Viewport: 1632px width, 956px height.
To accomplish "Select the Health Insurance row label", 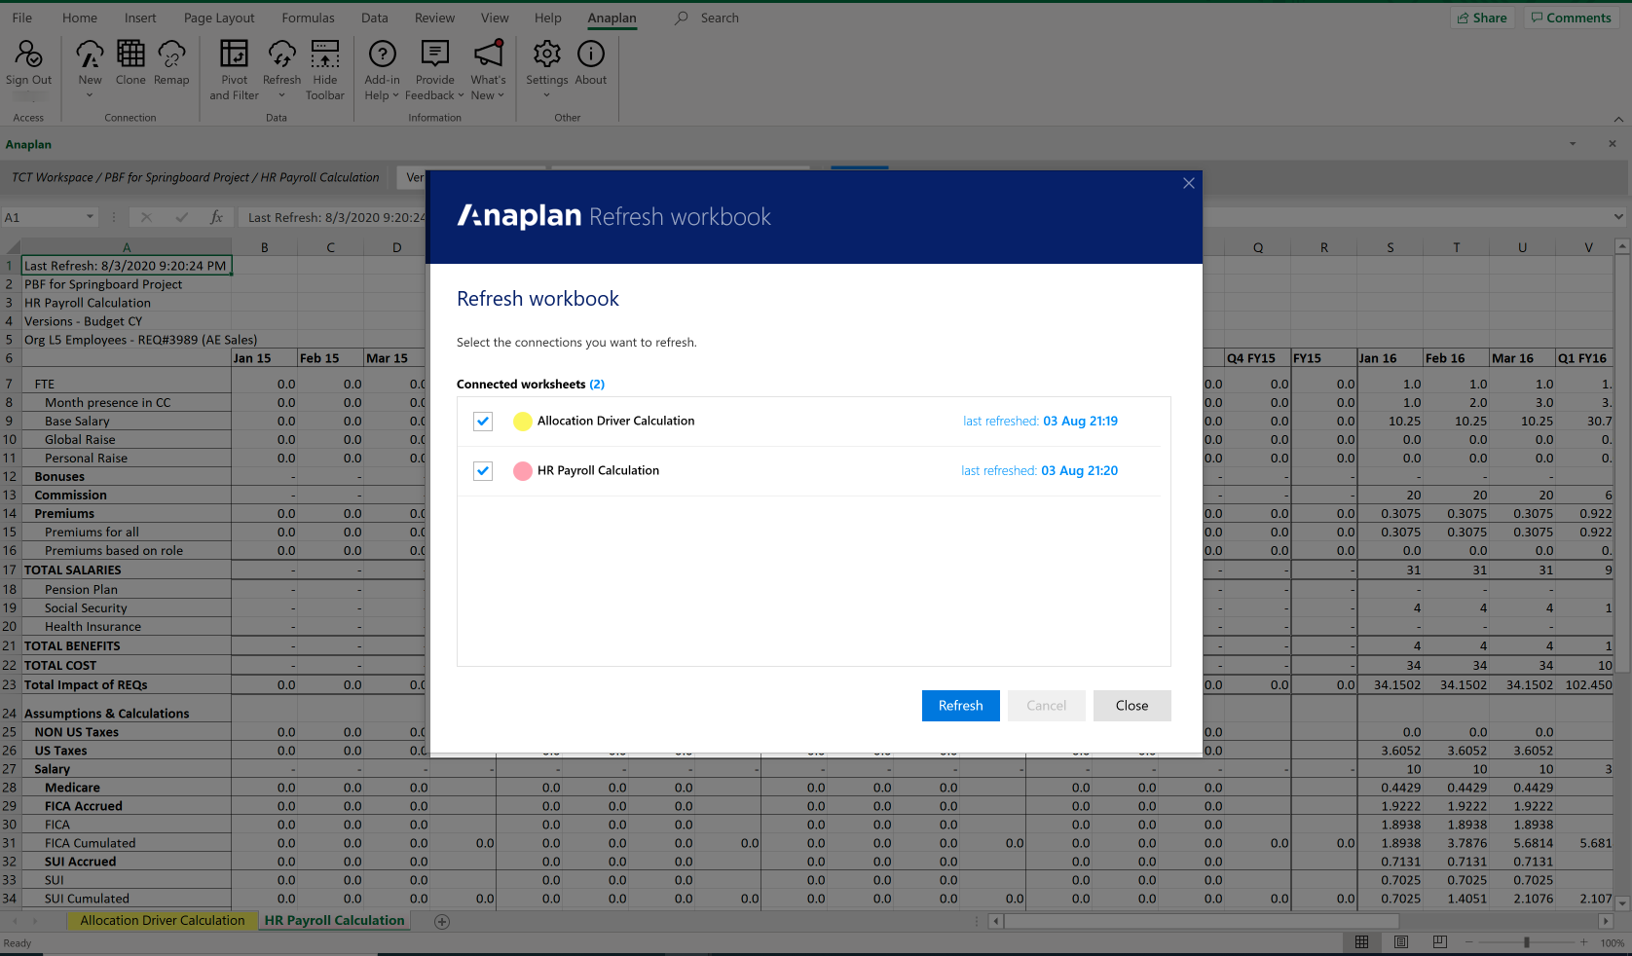I will click(93, 627).
